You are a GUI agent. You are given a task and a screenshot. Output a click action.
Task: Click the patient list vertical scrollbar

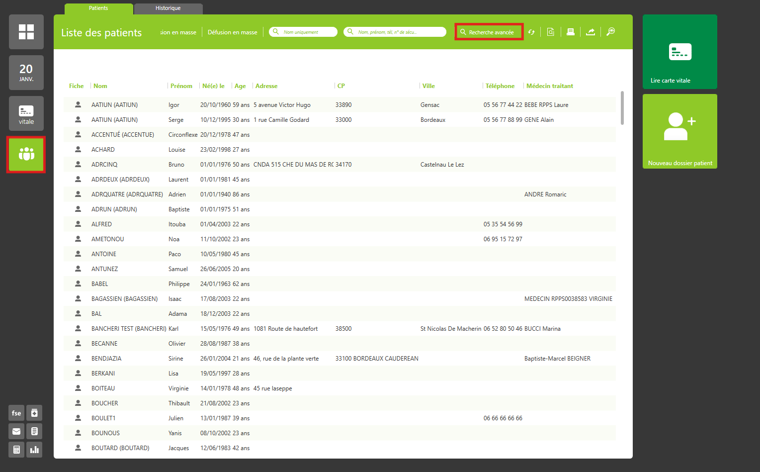tap(622, 108)
